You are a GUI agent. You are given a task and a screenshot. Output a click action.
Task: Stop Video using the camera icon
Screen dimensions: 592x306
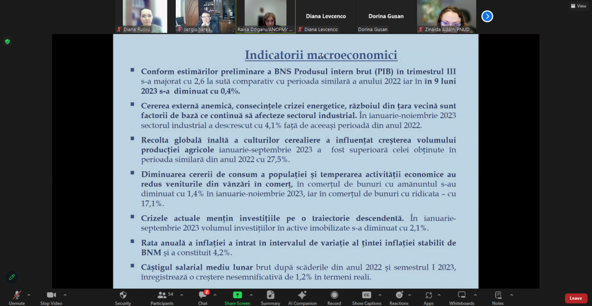(x=51, y=298)
